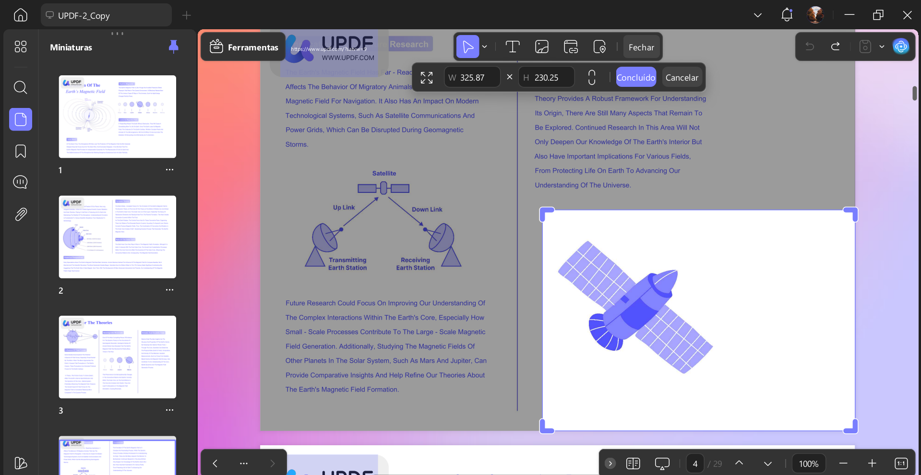Image resolution: width=921 pixels, height=475 pixels.
Task: Go to next page down chevron
Action: (768, 463)
